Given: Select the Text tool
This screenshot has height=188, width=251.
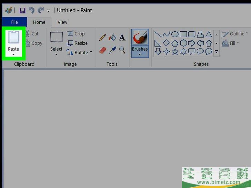Looking at the screenshot, I should point(122,38).
